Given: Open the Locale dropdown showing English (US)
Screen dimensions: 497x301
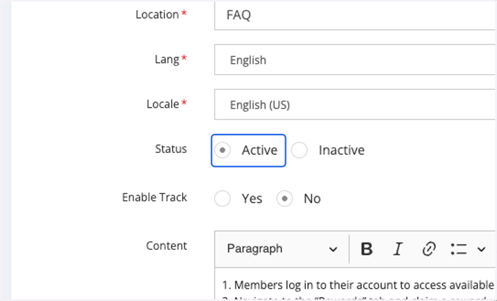Looking at the screenshot, I should (355, 105).
